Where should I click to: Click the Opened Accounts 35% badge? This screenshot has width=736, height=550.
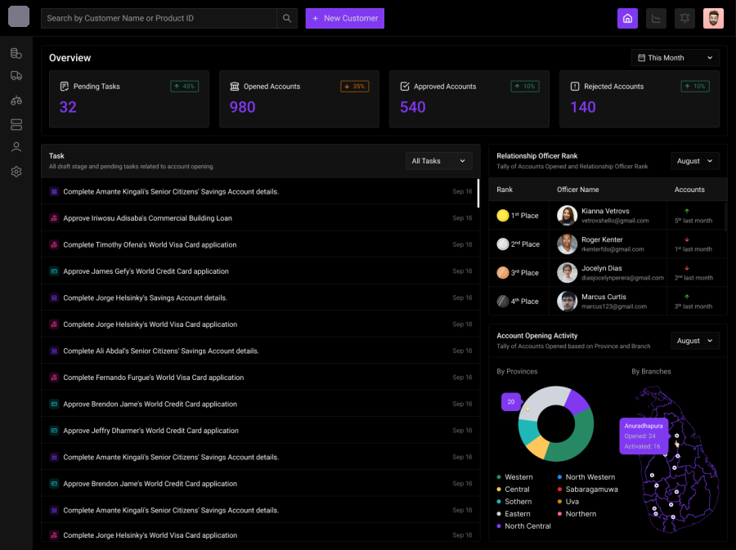click(354, 87)
